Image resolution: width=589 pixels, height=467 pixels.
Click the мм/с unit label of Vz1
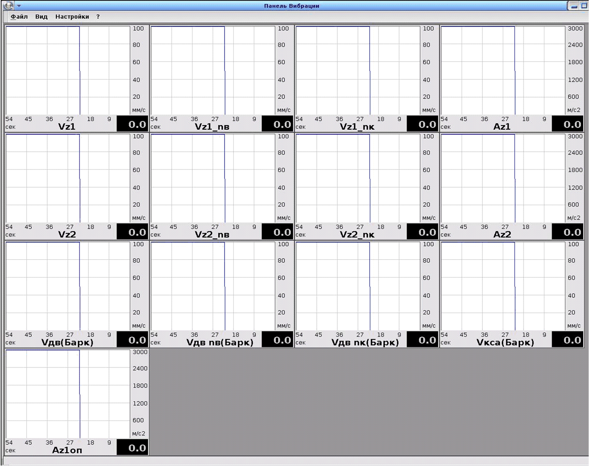coord(139,110)
